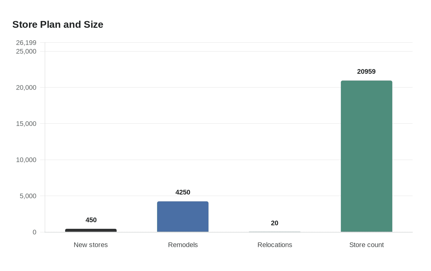
Task: Click the y-axis tick 5,000
Action: (x=28, y=196)
